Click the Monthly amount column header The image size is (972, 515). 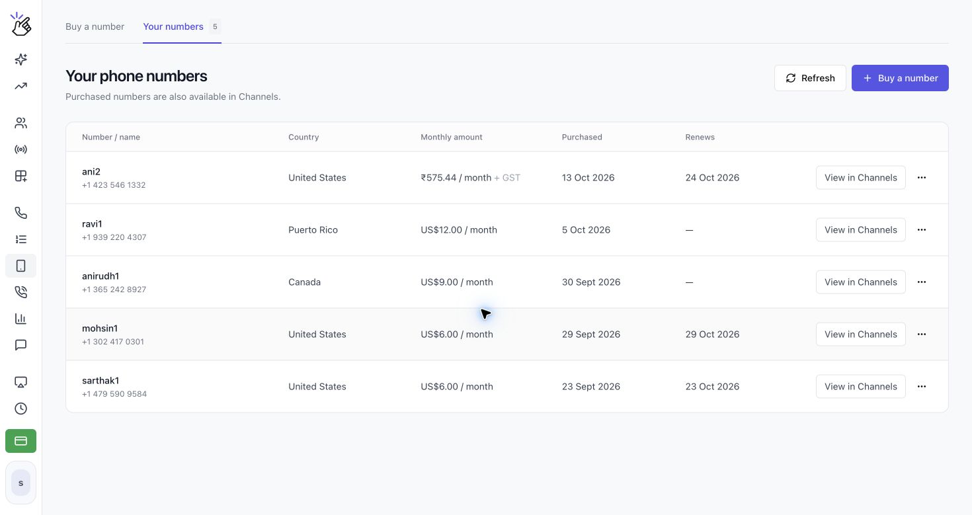452,137
